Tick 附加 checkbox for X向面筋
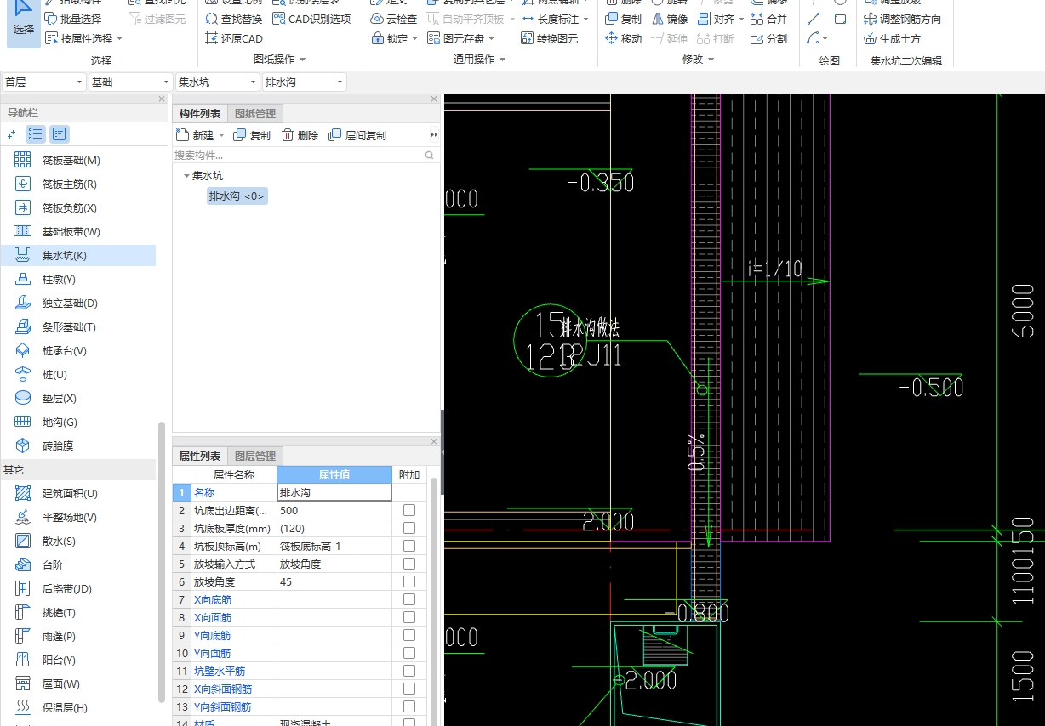The width and height of the screenshot is (1045, 726). [x=409, y=617]
